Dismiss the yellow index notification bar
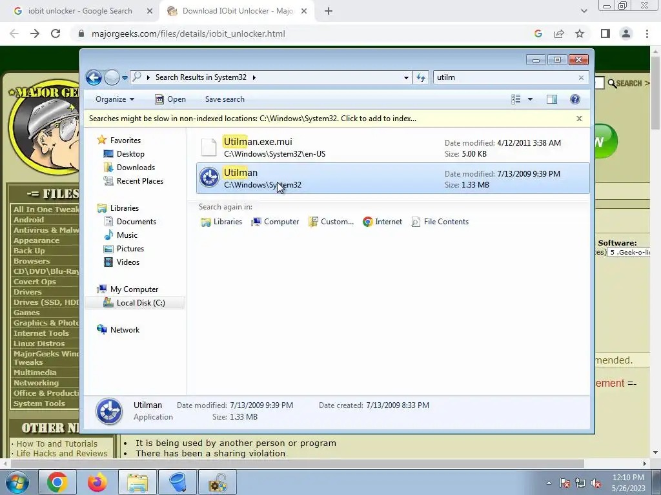This screenshot has height=495, width=661. point(579,119)
